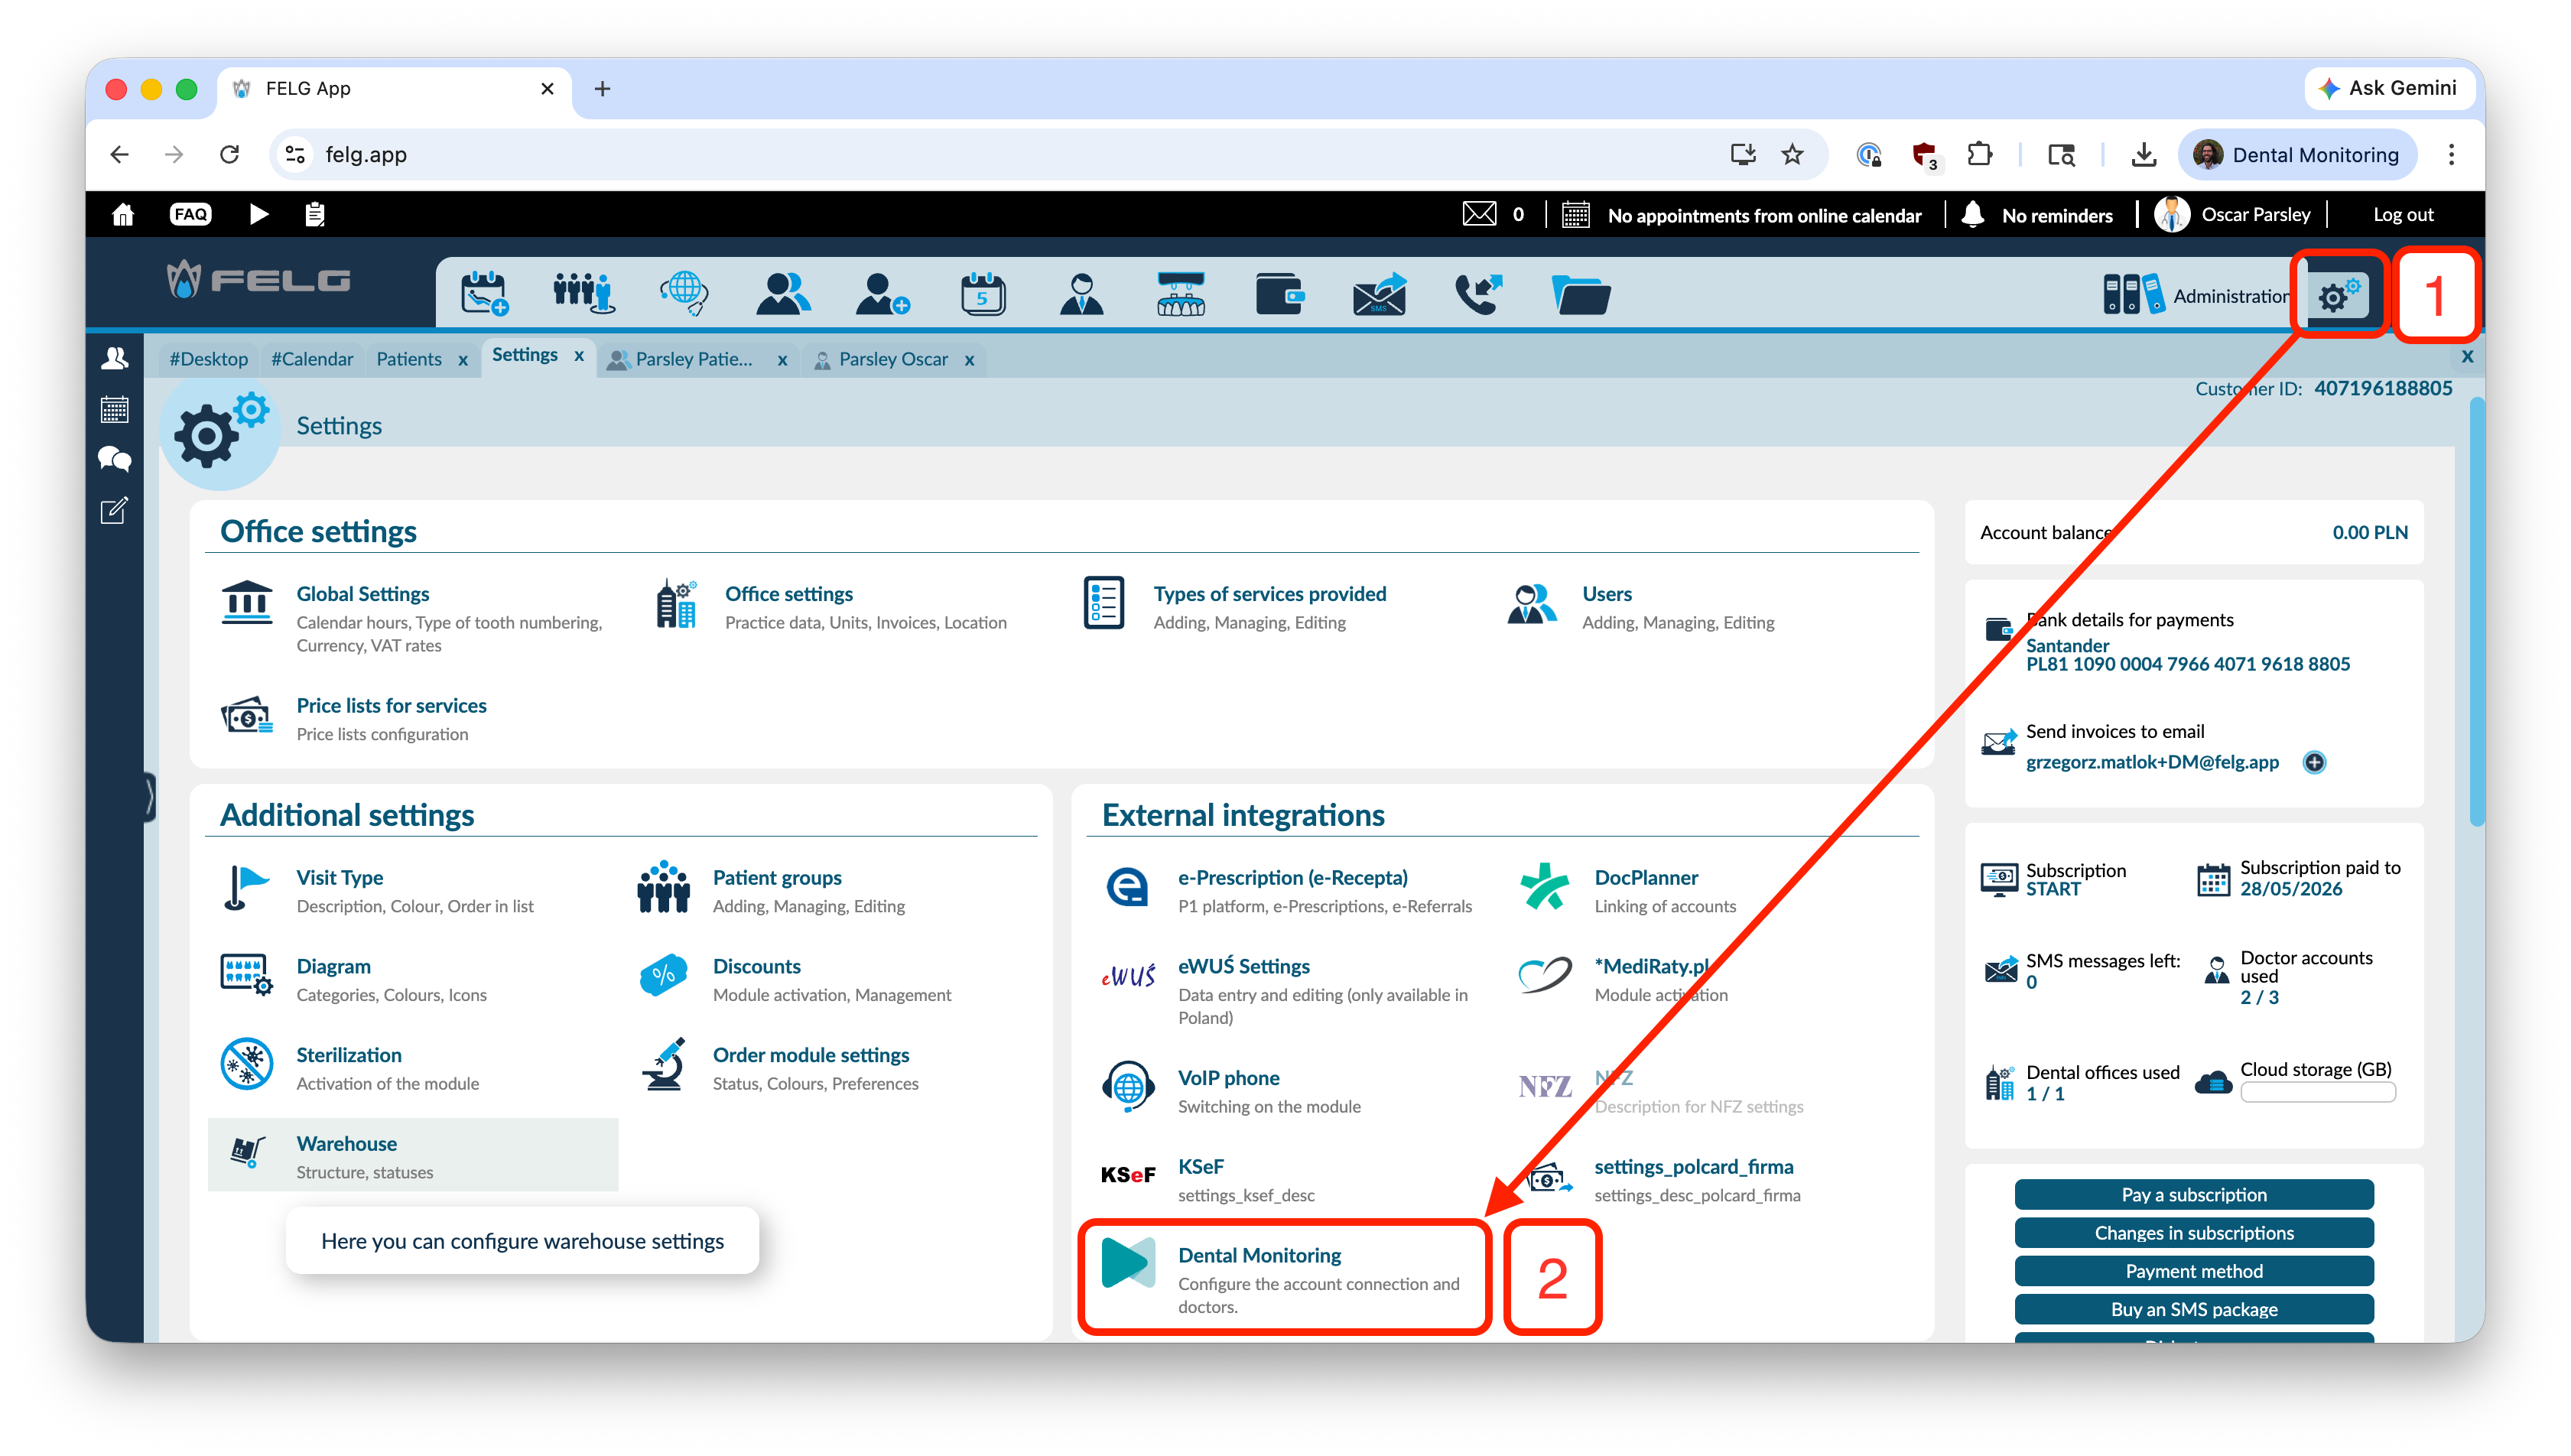
Task: Click the globe online registration icon
Action: (684, 293)
